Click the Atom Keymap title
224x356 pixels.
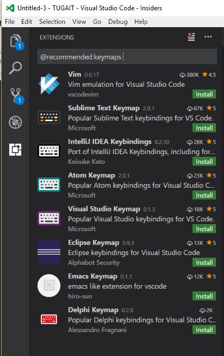click(x=91, y=175)
